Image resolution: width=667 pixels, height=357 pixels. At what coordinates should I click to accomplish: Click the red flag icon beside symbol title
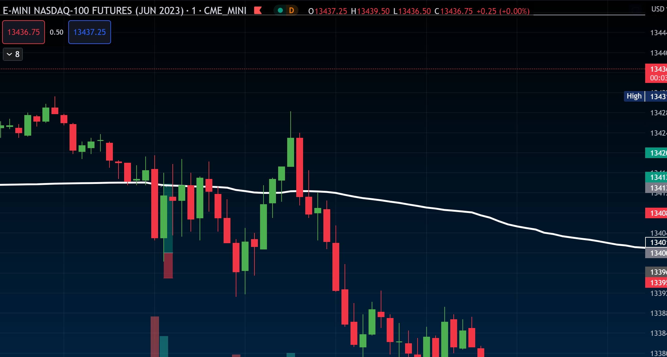click(x=258, y=11)
